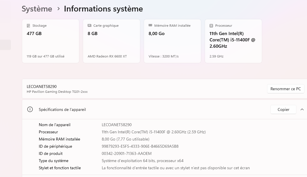Click the Processeur chip icon

(x=211, y=26)
